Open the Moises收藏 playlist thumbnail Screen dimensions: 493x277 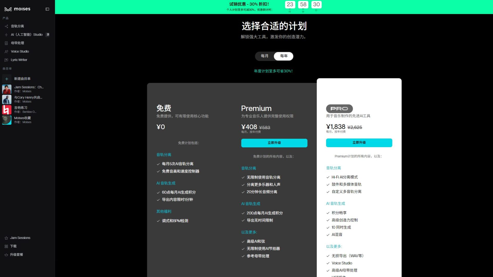pyautogui.click(x=6, y=120)
